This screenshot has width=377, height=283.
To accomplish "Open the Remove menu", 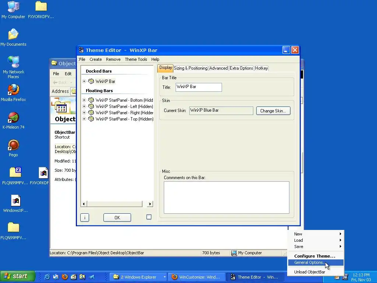I will pyautogui.click(x=113, y=59).
